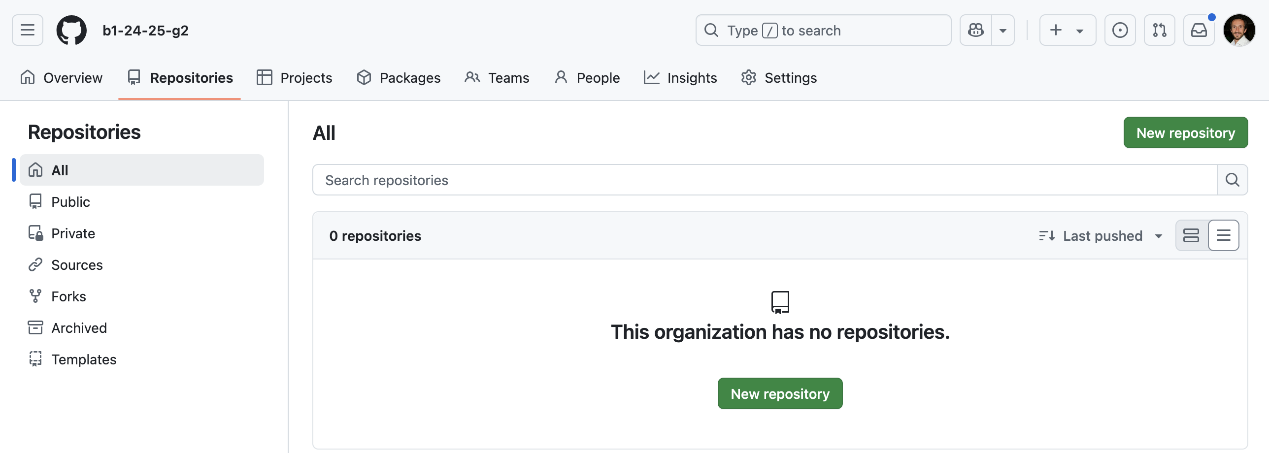Open the hamburger navigation menu
The height and width of the screenshot is (453, 1269).
point(28,31)
